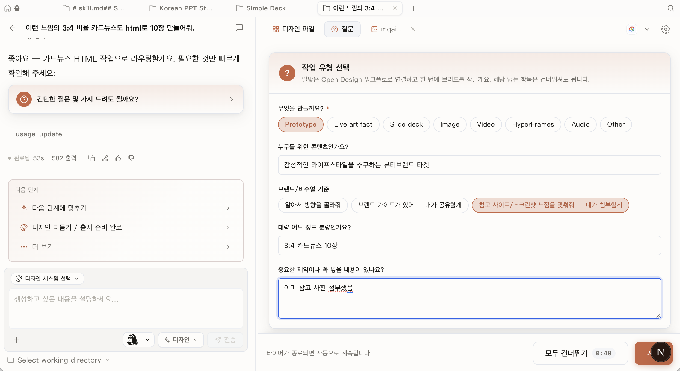
Task: Open the 디자인 mode dropdown
Action: (181, 340)
